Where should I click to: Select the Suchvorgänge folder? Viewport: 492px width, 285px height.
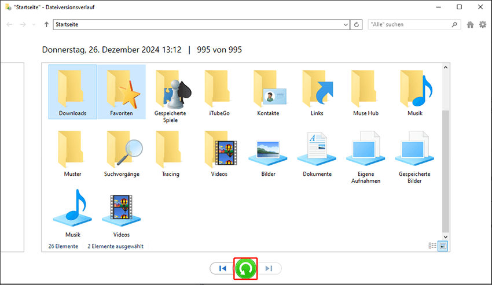[x=122, y=154]
